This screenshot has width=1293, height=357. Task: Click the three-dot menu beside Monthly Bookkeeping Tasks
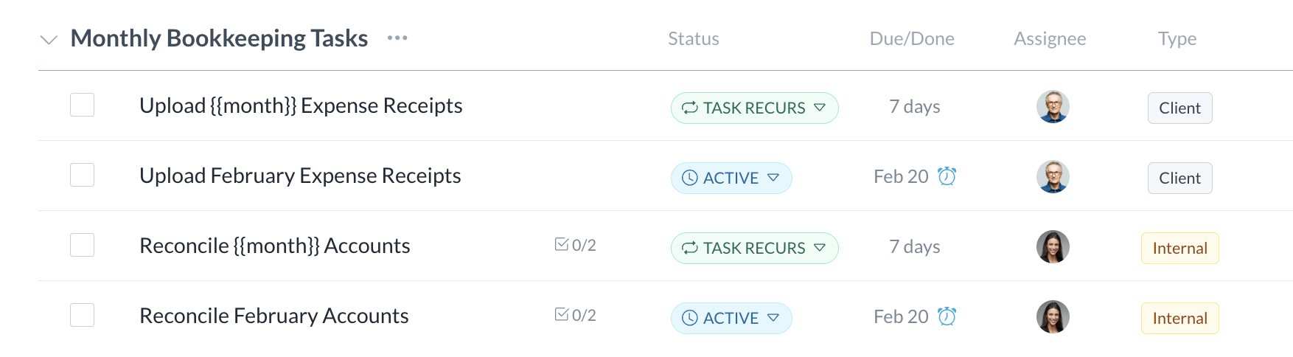tap(397, 38)
